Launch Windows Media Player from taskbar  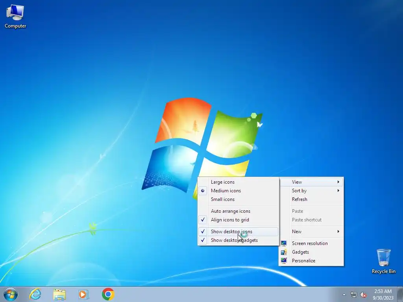83,294
